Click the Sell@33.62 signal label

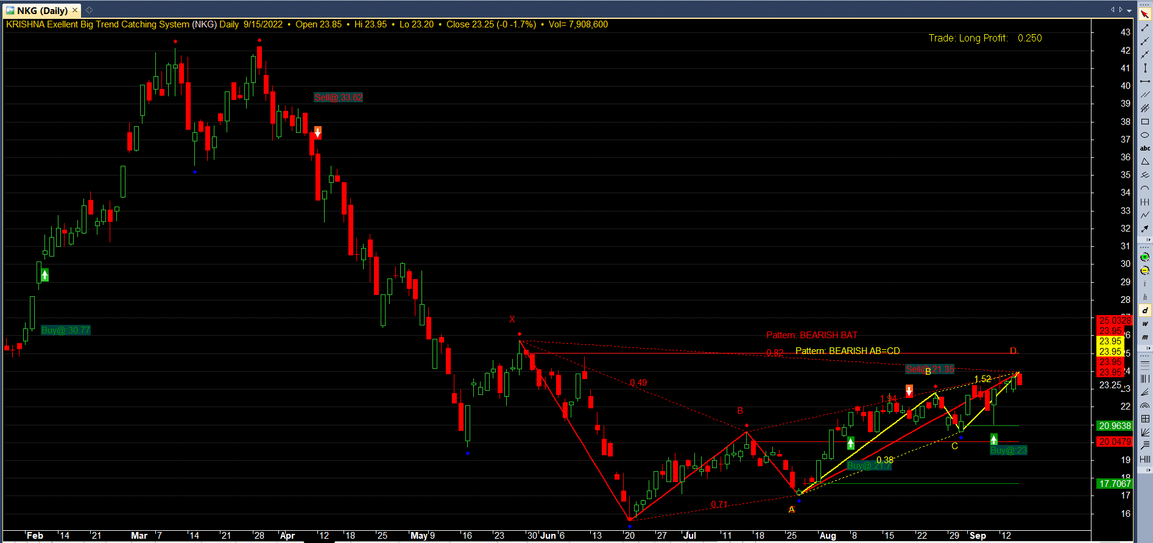(339, 98)
